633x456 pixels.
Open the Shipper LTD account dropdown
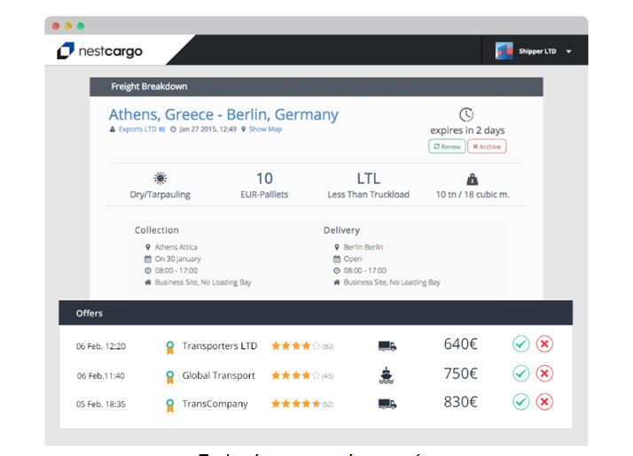tap(568, 52)
